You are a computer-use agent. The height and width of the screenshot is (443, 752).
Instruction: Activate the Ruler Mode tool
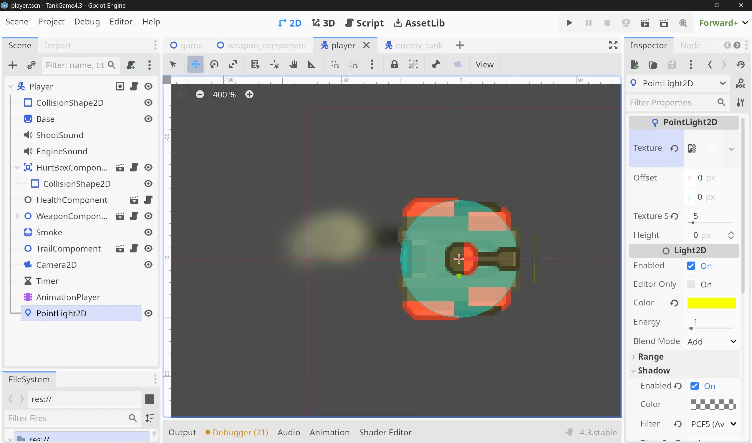[312, 65]
